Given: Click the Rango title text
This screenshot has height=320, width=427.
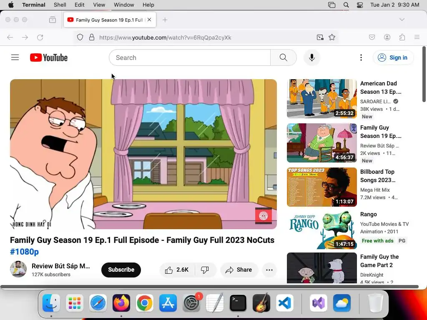Looking at the screenshot, I should (369, 214).
